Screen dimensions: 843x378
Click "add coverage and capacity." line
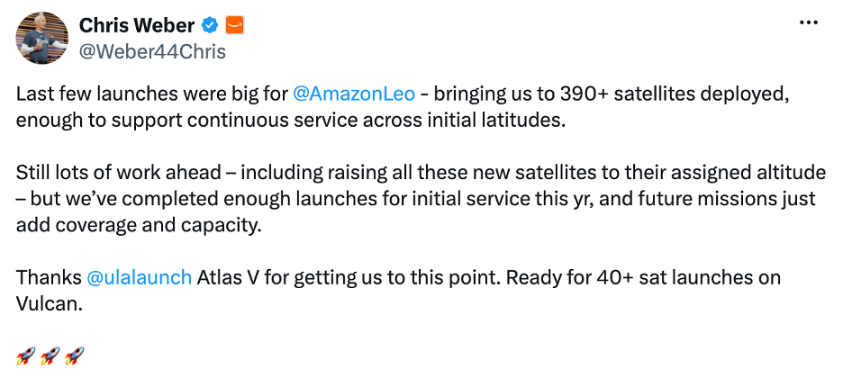click(x=139, y=226)
